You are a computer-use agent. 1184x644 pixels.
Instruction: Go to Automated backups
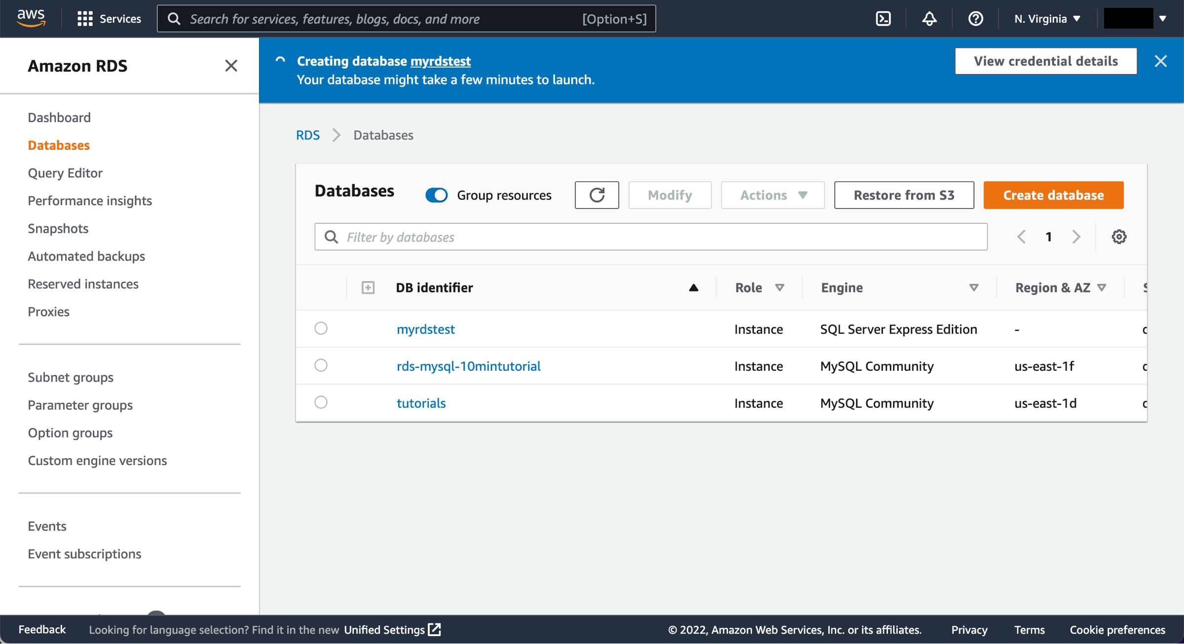[x=86, y=256]
